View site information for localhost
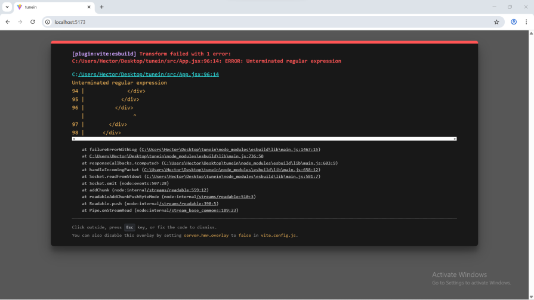The image size is (534, 300). [x=48, y=22]
